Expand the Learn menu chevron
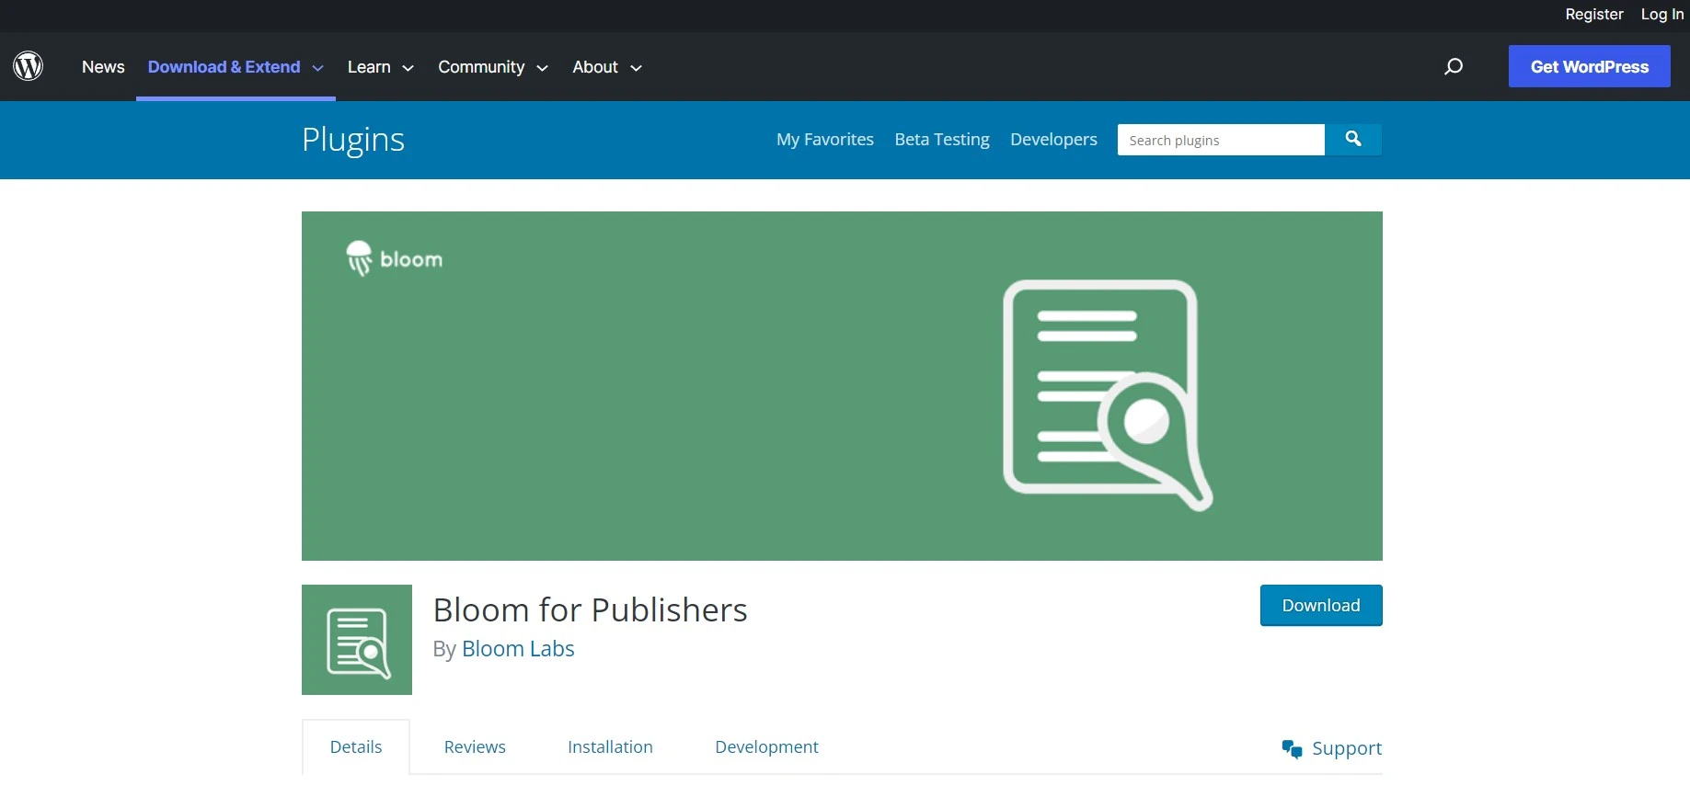The image size is (1690, 797). tap(408, 68)
